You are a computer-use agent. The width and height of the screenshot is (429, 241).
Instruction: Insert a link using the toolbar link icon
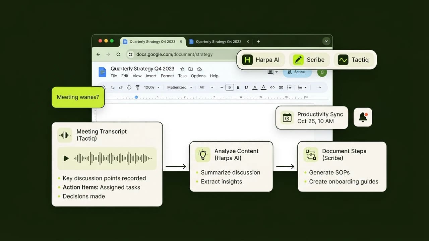coord(272,87)
